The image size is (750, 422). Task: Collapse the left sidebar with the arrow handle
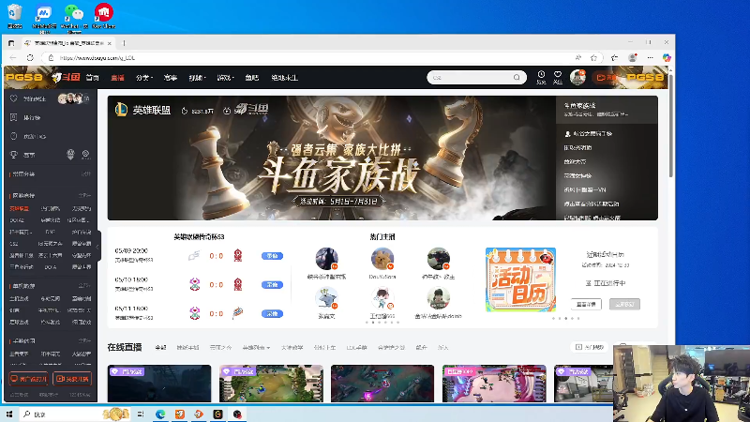click(97, 247)
